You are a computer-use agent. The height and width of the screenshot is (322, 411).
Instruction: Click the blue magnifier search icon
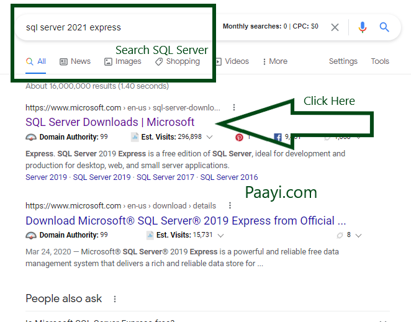pyautogui.click(x=384, y=27)
